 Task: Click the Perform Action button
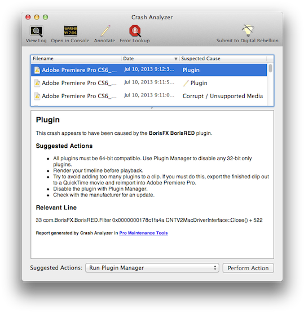pyautogui.click(x=248, y=268)
